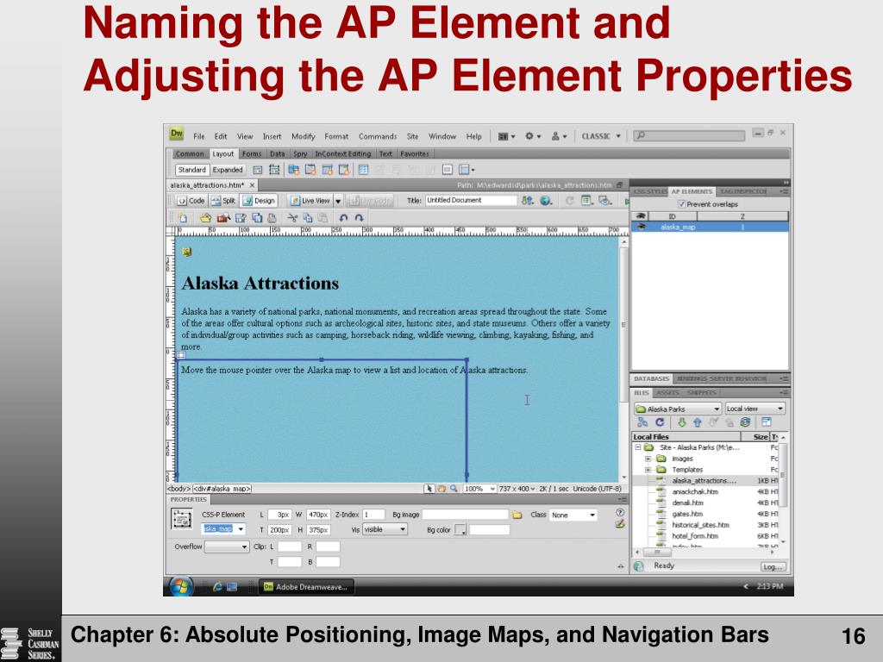Click the Undo arrow icon
Screen dimensions: 883x662
[x=343, y=218]
